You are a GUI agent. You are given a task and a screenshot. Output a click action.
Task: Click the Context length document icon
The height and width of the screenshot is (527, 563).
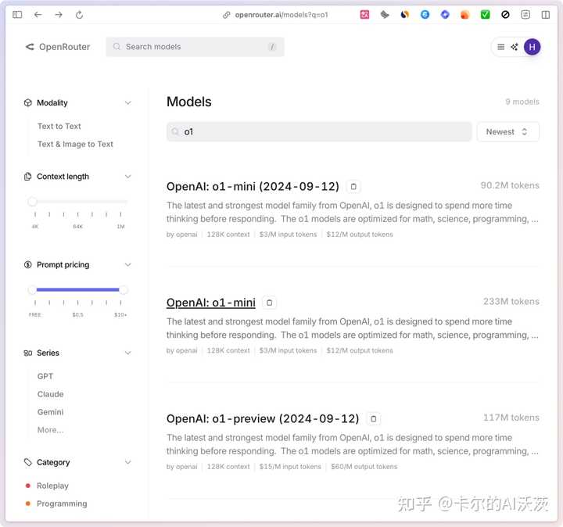(28, 177)
